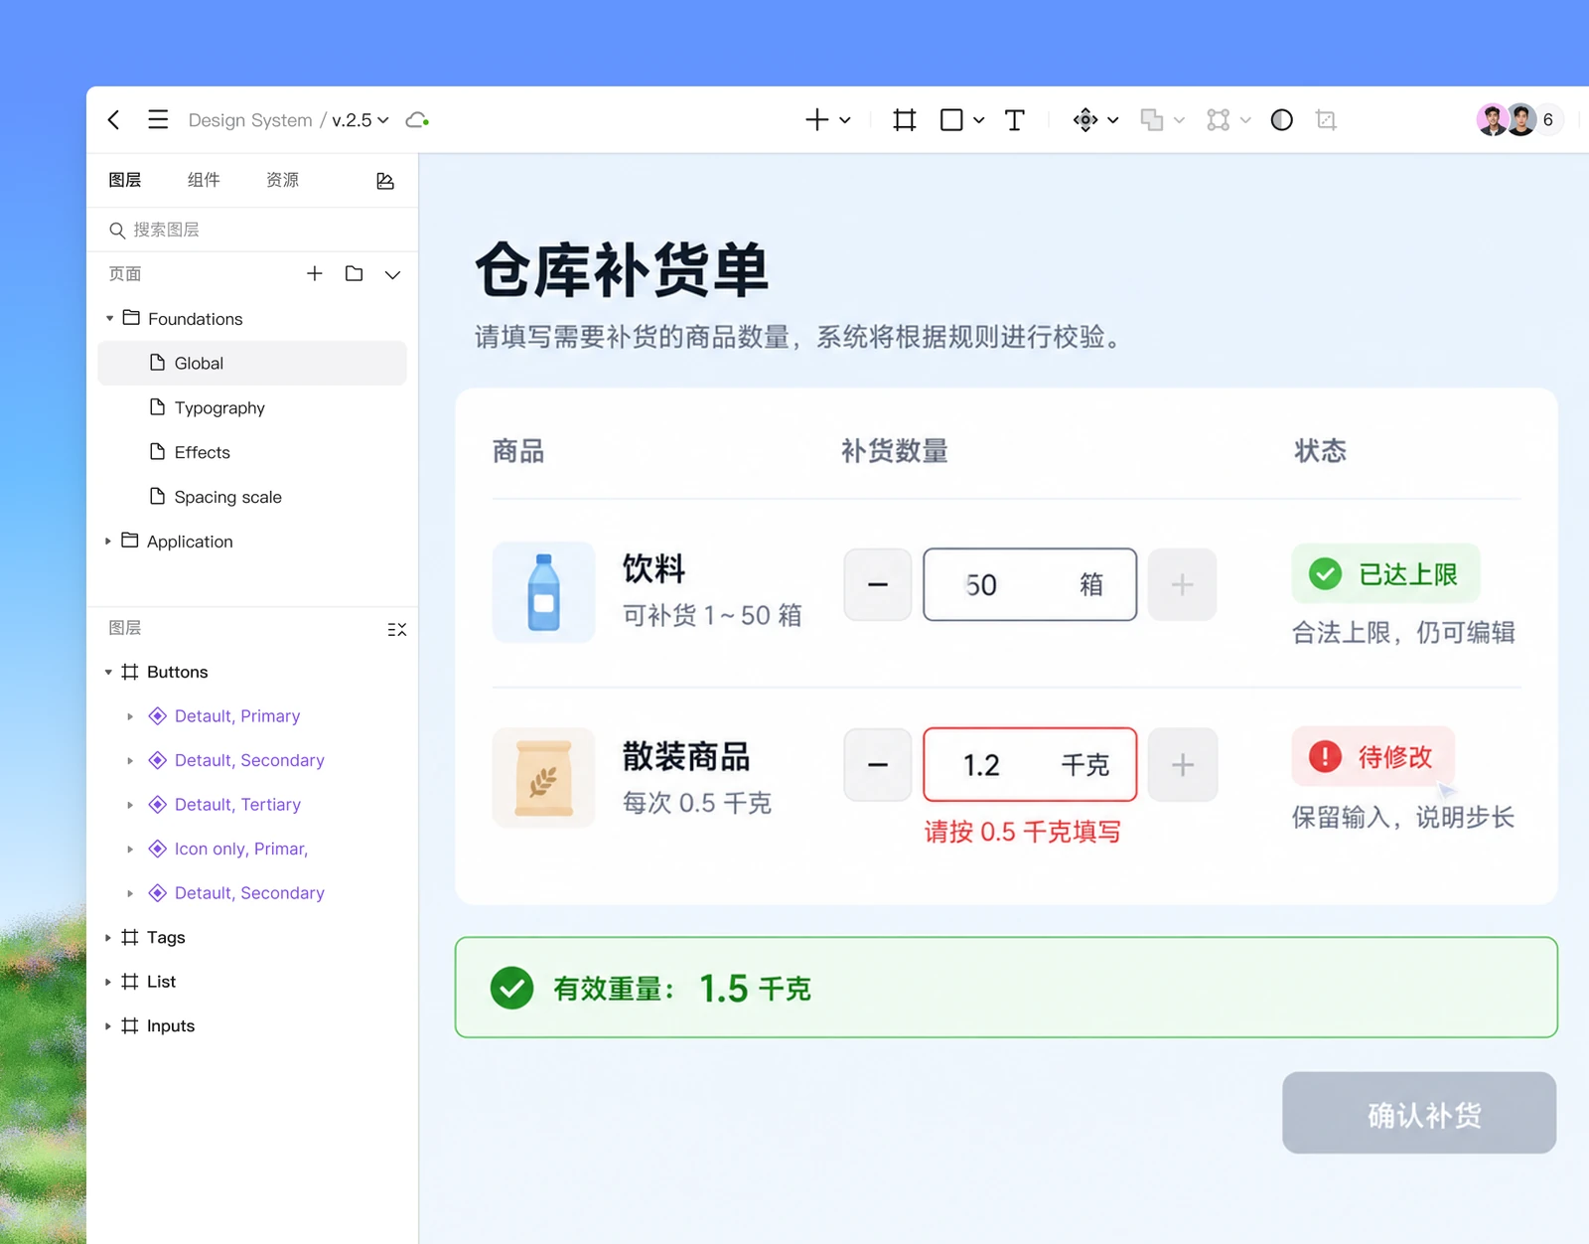This screenshot has width=1589, height=1244.
Task: Switch to the 组件 tab
Action: pos(204,180)
